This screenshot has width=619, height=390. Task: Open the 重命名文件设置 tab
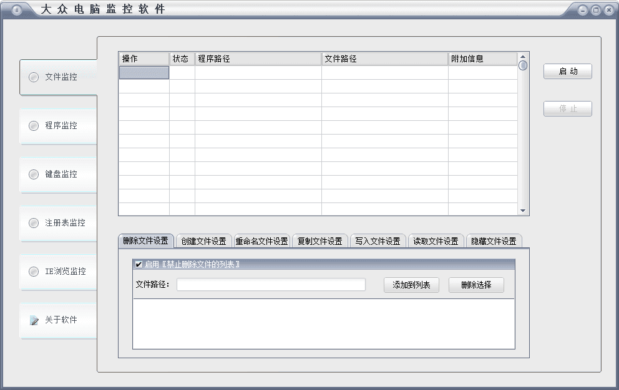tap(261, 241)
